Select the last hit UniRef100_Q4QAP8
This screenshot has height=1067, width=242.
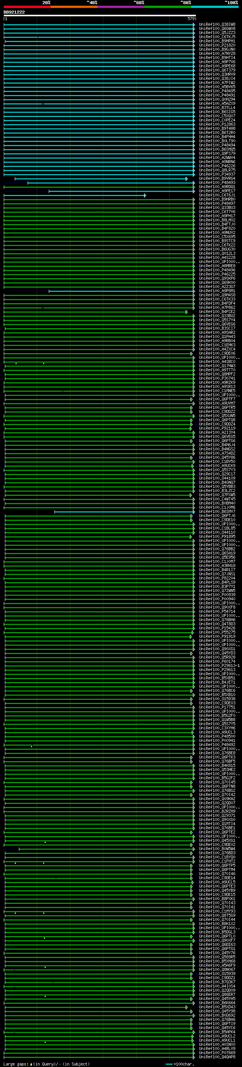point(217,1057)
